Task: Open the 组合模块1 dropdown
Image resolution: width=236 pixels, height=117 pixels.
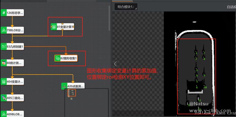Action: 126,7
